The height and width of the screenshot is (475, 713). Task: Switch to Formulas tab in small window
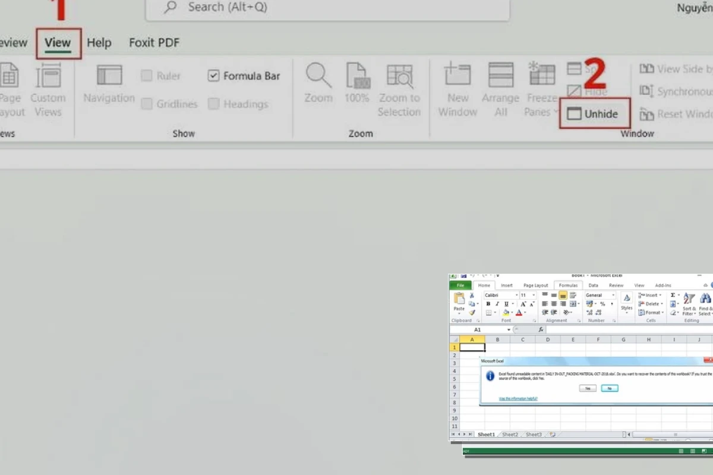(x=568, y=286)
